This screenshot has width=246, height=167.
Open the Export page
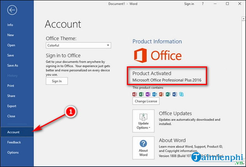click(12, 106)
